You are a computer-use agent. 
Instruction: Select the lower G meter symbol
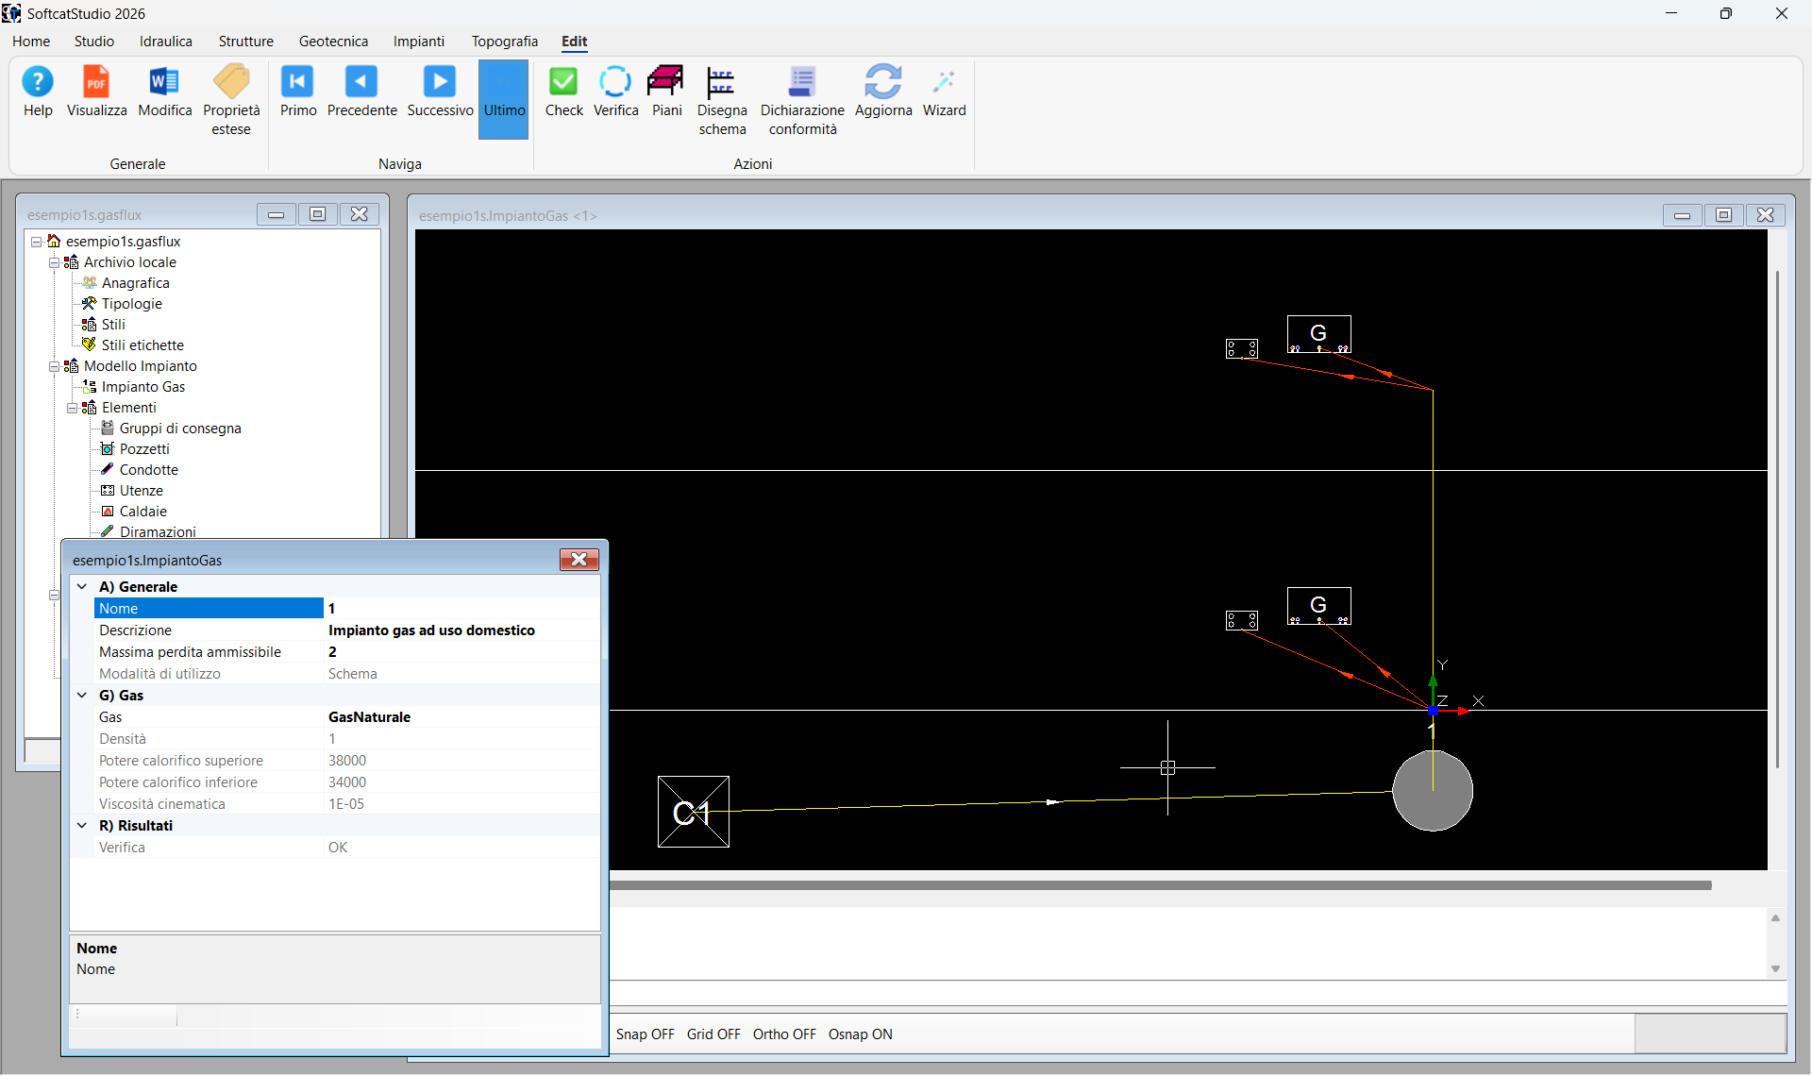click(1318, 606)
